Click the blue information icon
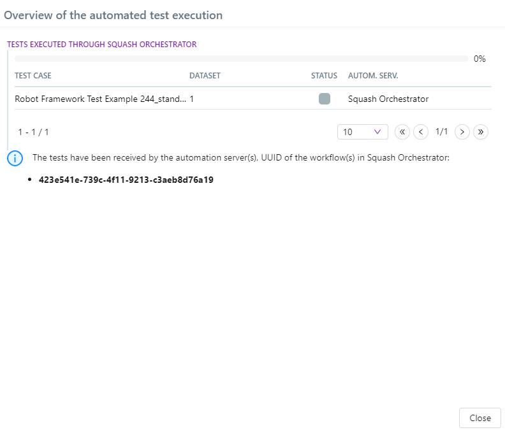The image size is (505, 430). coord(15,158)
